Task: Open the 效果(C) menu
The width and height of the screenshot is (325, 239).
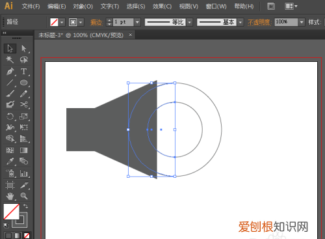Action: tap(162, 7)
